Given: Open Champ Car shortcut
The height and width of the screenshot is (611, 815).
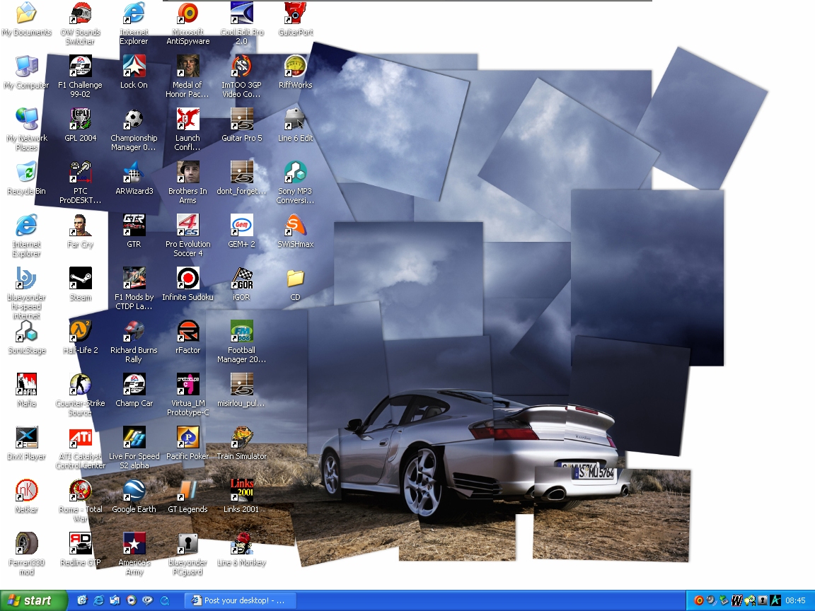Looking at the screenshot, I should click(x=134, y=384).
